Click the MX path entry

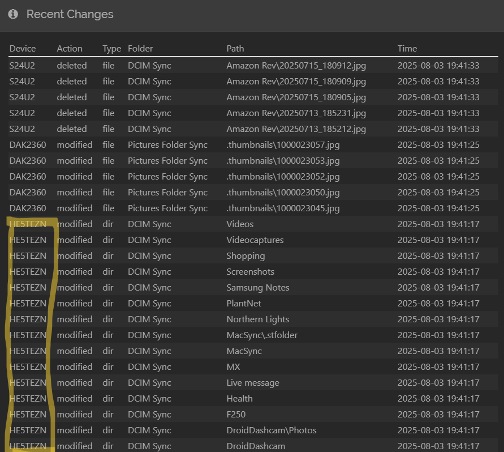point(233,367)
